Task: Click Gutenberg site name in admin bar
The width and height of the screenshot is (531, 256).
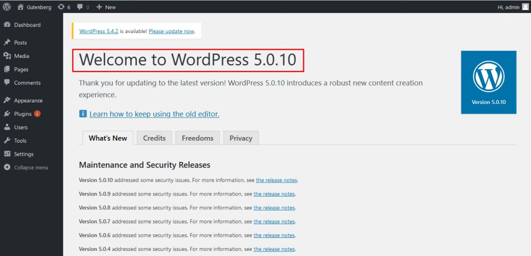Action: coord(39,7)
